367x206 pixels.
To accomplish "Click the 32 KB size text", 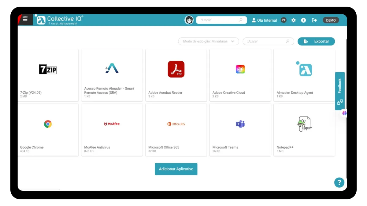I will 152,151.
